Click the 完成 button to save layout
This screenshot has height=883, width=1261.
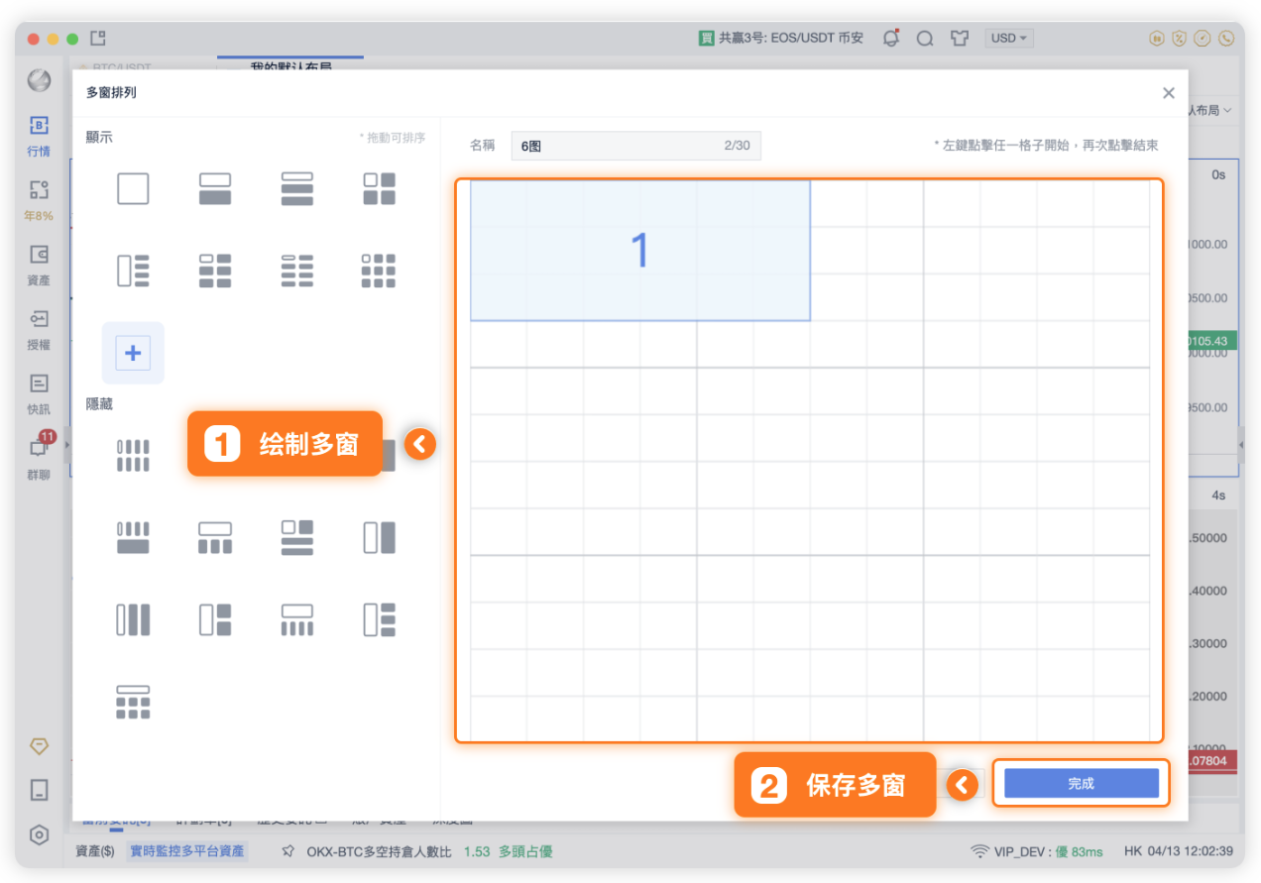pyautogui.click(x=1082, y=783)
